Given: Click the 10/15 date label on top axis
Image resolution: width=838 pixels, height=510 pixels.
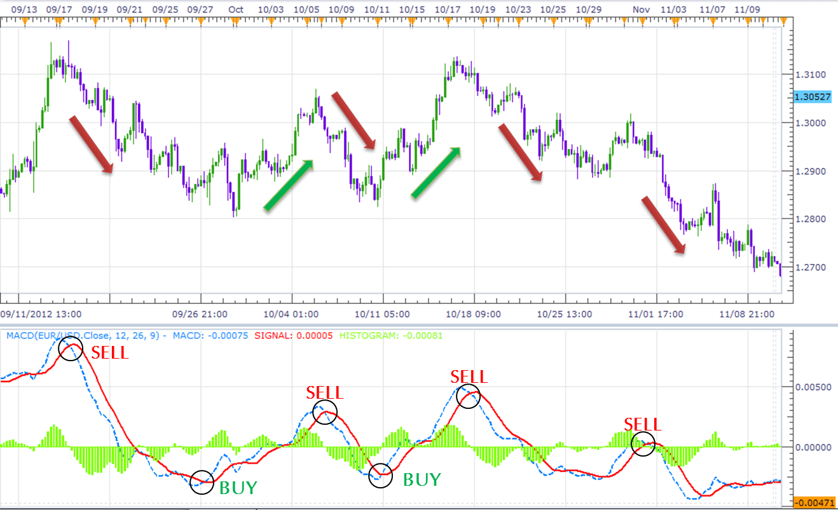Looking at the screenshot, I should [x=413, y=10].
